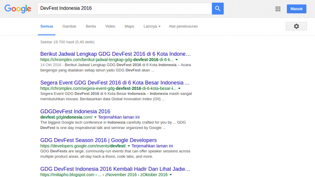Open result Berikut Jadwal Lengkap GDG DevFest 2016
Image resolution: width=315 pixels, height=177 pixels.
point(115,54)
